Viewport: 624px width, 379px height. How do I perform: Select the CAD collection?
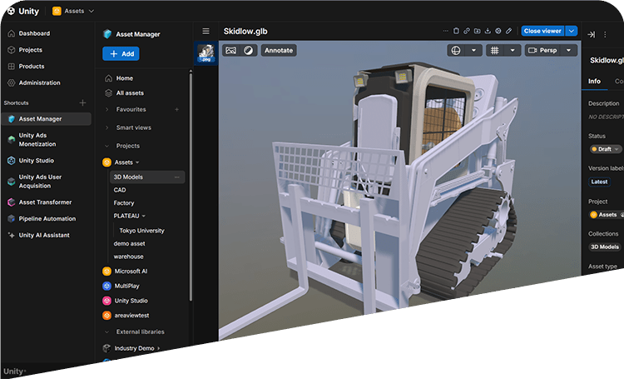pos(119,190)
